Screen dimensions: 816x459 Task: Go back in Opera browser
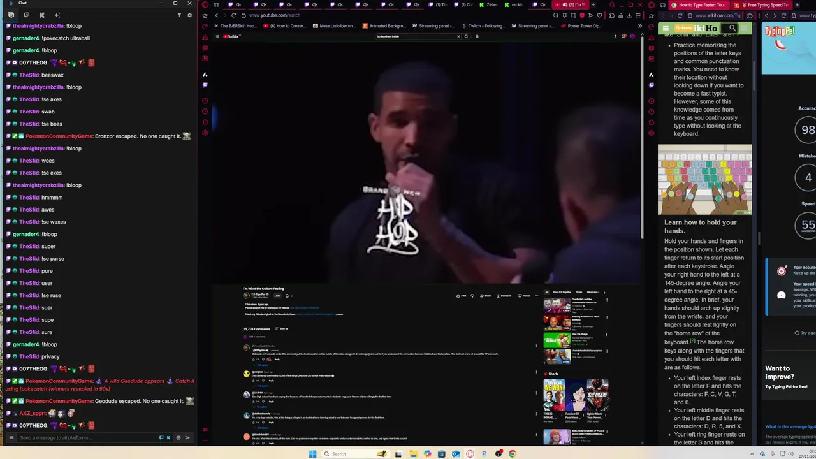point(217,15)
